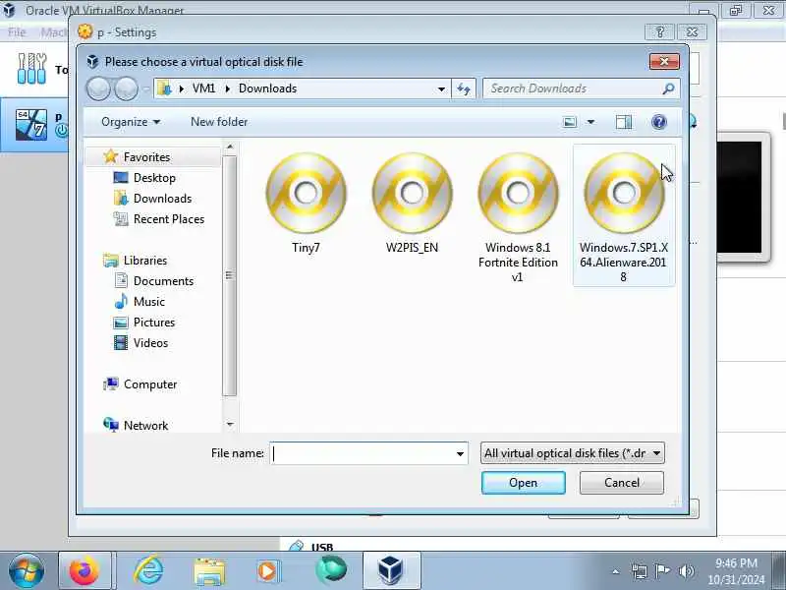Select Windows.7.SP1.X64.Alienware.2018 disc image
The width and height of the screenshot is (786, 590).
point(624,215)
